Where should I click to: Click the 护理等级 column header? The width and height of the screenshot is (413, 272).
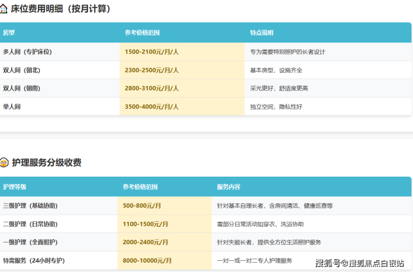pyautogui.click(x=15, y=187)
